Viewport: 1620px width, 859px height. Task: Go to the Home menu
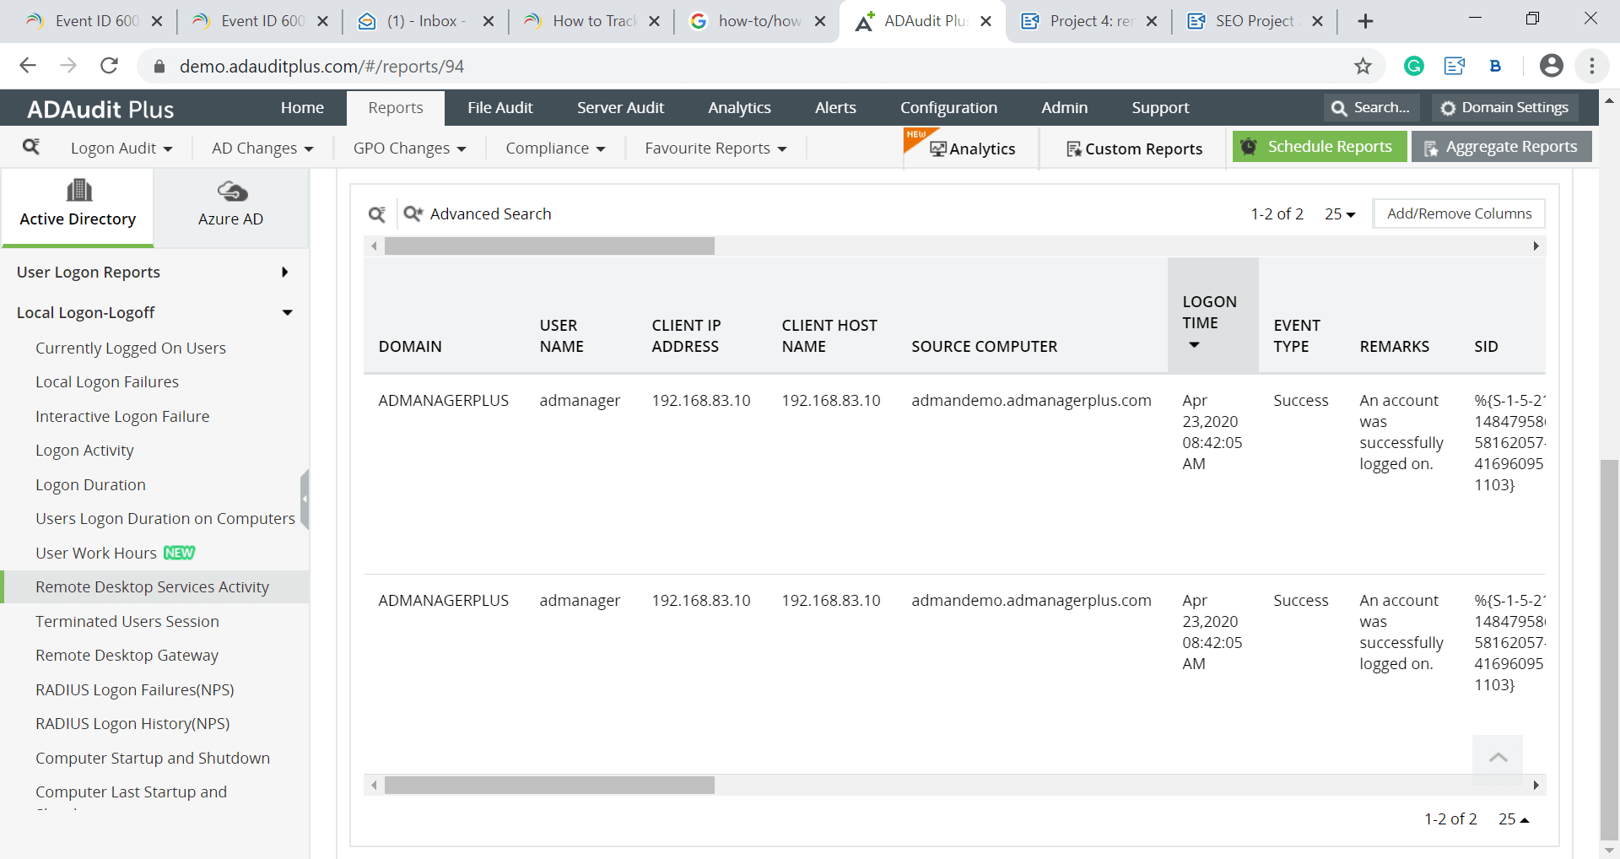point(302,108)
